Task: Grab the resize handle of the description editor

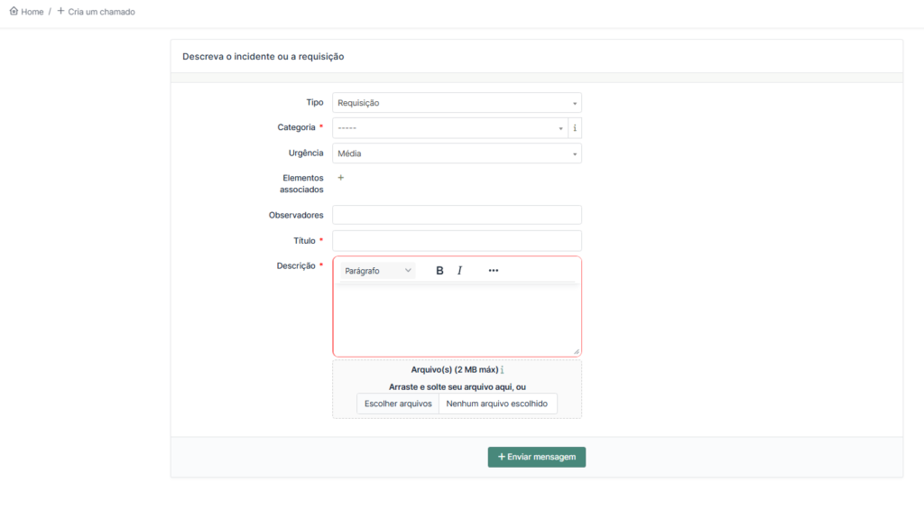Action: 576,350
